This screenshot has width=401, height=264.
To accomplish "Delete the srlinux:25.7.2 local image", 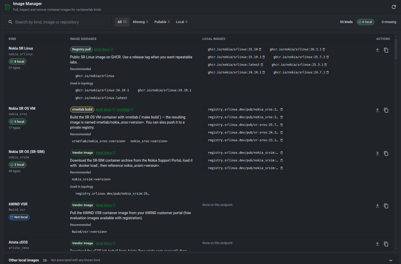I will point(328,57).
